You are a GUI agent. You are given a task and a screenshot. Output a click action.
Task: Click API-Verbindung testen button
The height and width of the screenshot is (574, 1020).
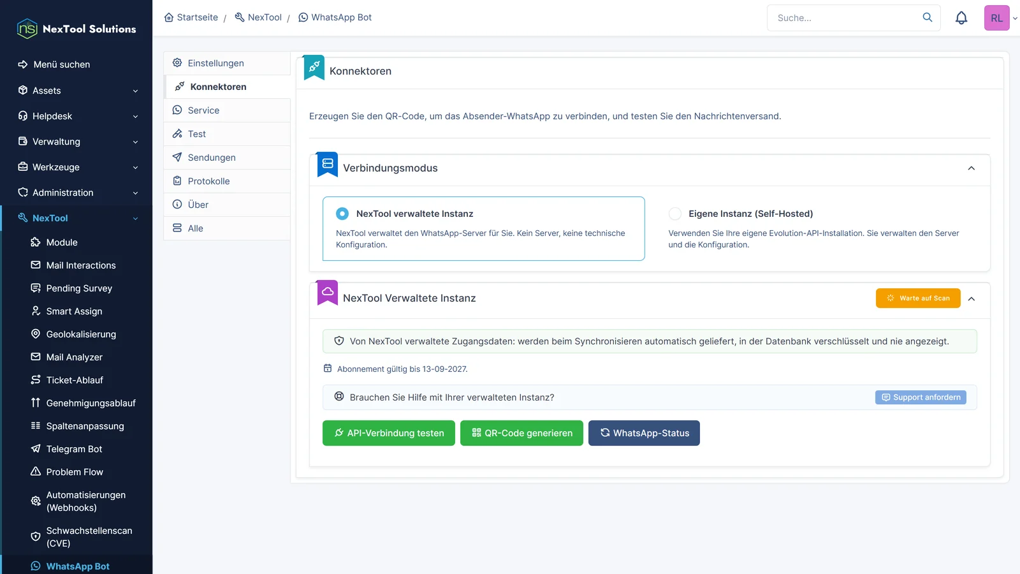pyautogui.click(x=389, y=433)
